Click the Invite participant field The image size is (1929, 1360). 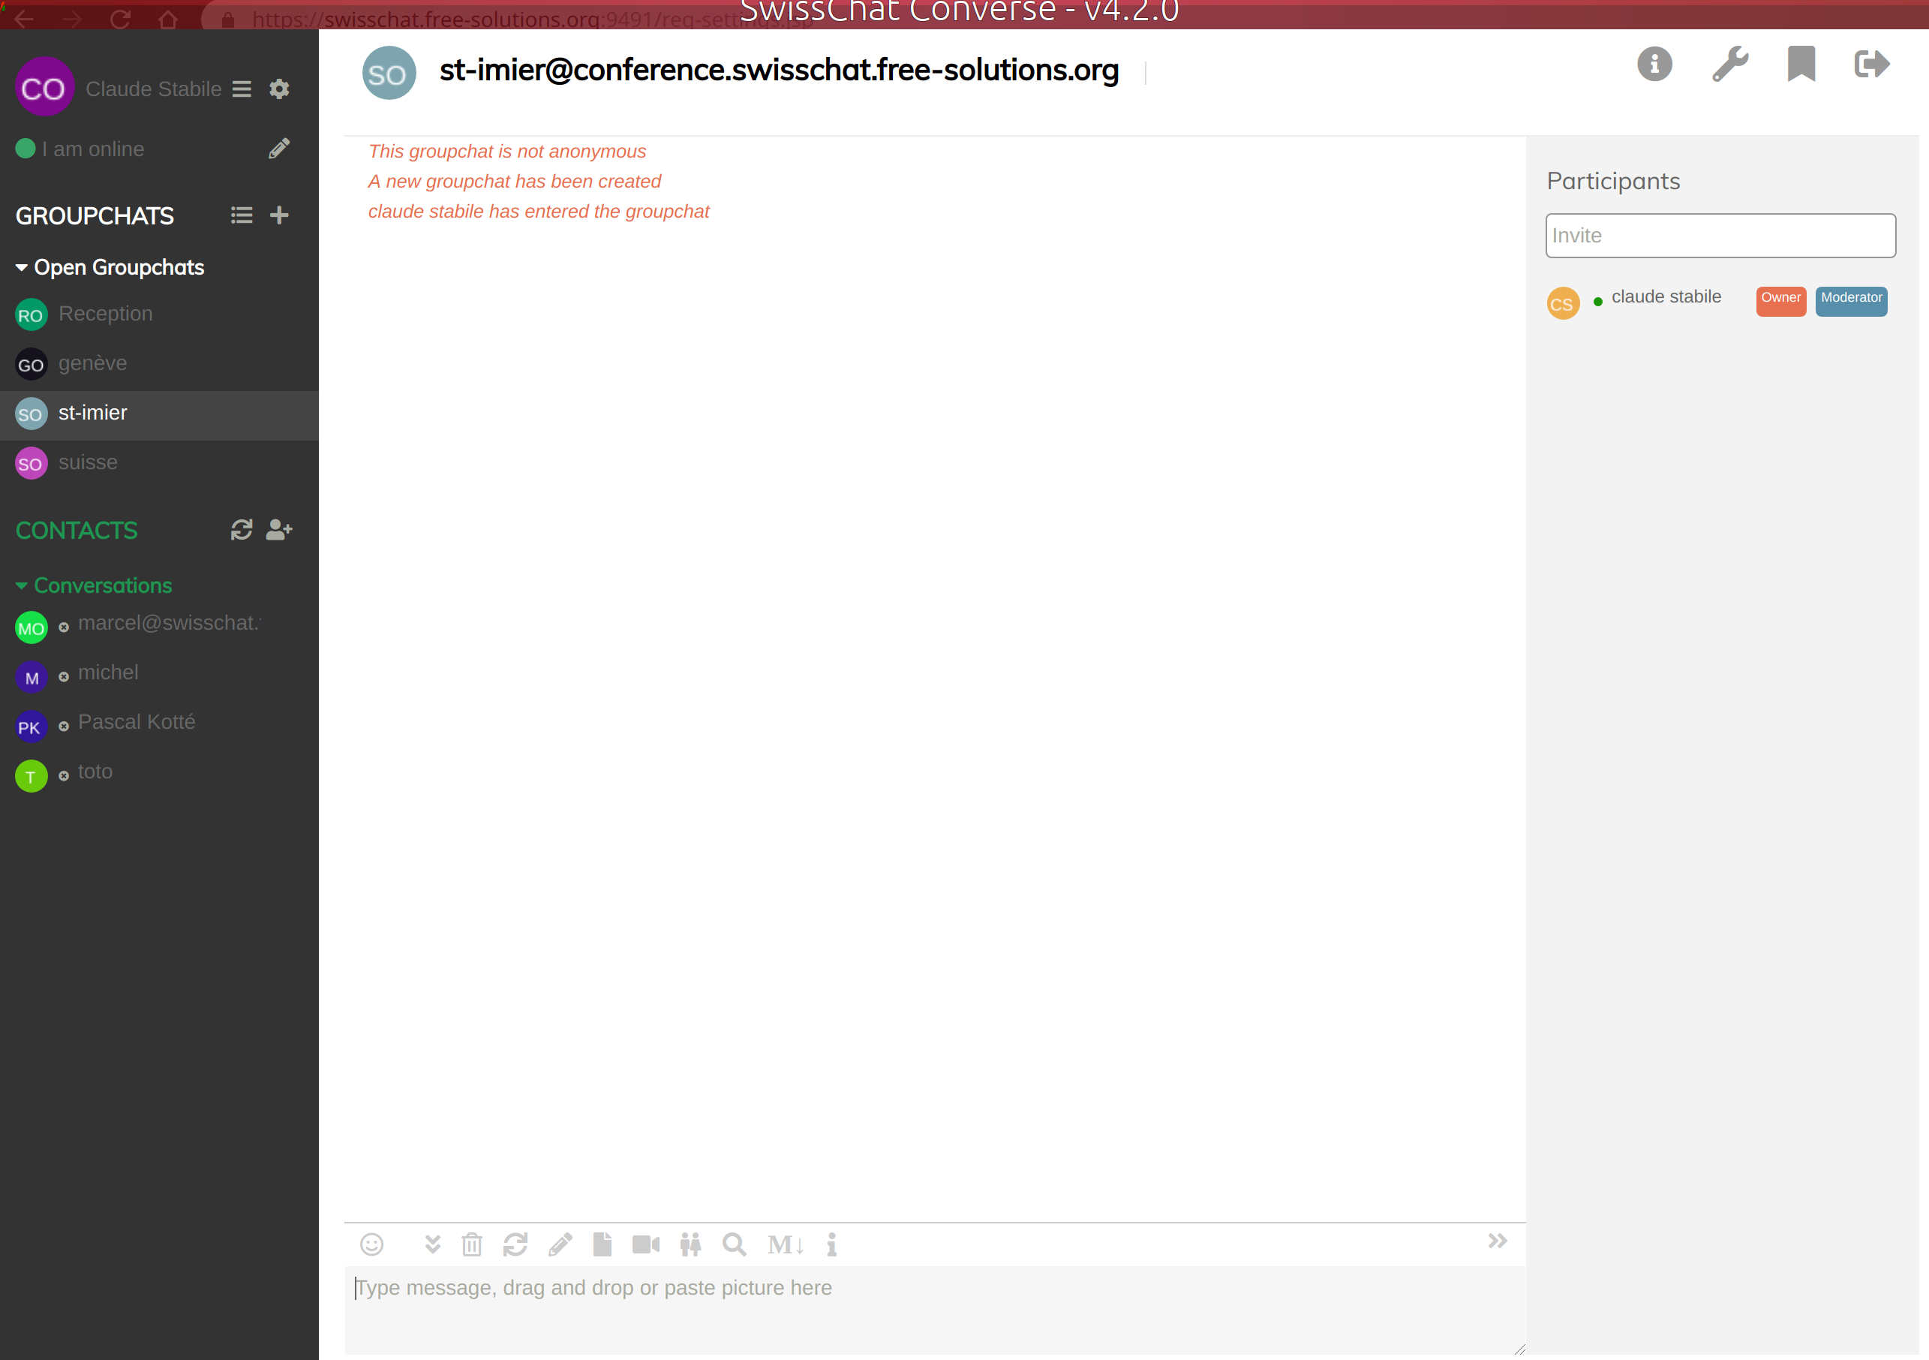(x=1720, y=236)
